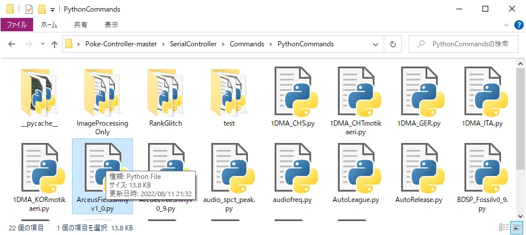Viewport: 526px width, 235px height.
Task: Click the BDSP_Fossilv0_9.py file name label
Action: (482, 204)
